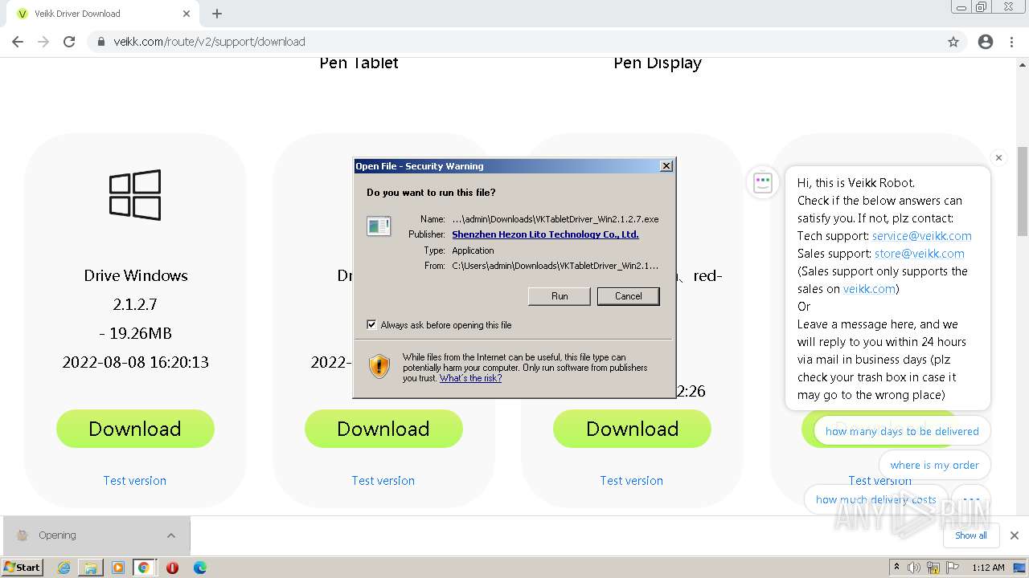Go forward in Chrome history

point(43,42)
